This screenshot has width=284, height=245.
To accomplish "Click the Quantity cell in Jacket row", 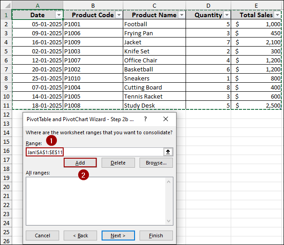I will pyautogui.click(x=208, y=42).
